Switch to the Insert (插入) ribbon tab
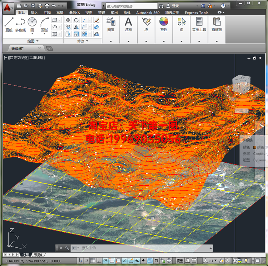The width and height of the screenshot is (268, 266). 34,13
